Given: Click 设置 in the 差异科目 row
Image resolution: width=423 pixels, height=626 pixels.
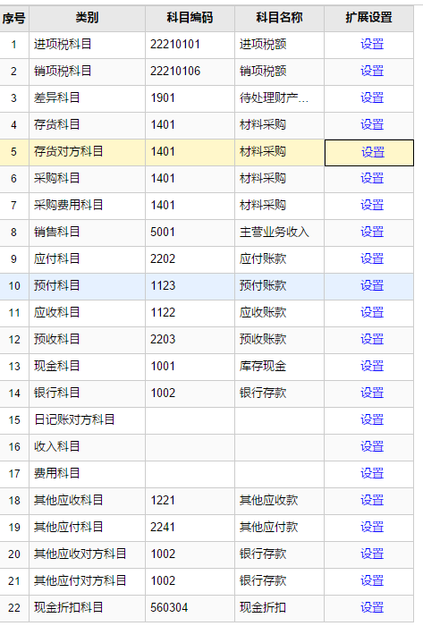Looking at the screenshot, I should coord(372,97).
